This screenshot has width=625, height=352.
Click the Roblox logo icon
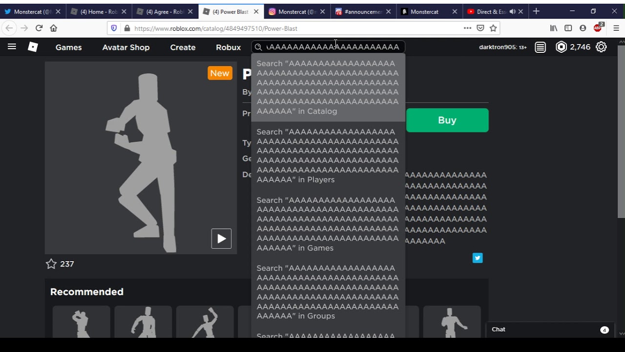click(33, 47)
